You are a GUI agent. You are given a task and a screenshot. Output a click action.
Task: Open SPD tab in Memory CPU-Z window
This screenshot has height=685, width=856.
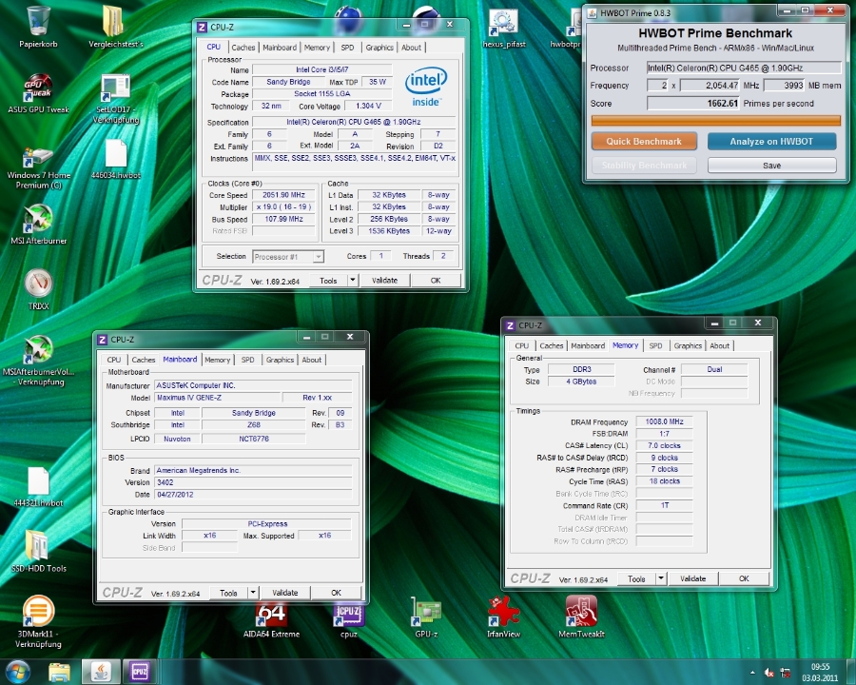(x=655, y=345)
